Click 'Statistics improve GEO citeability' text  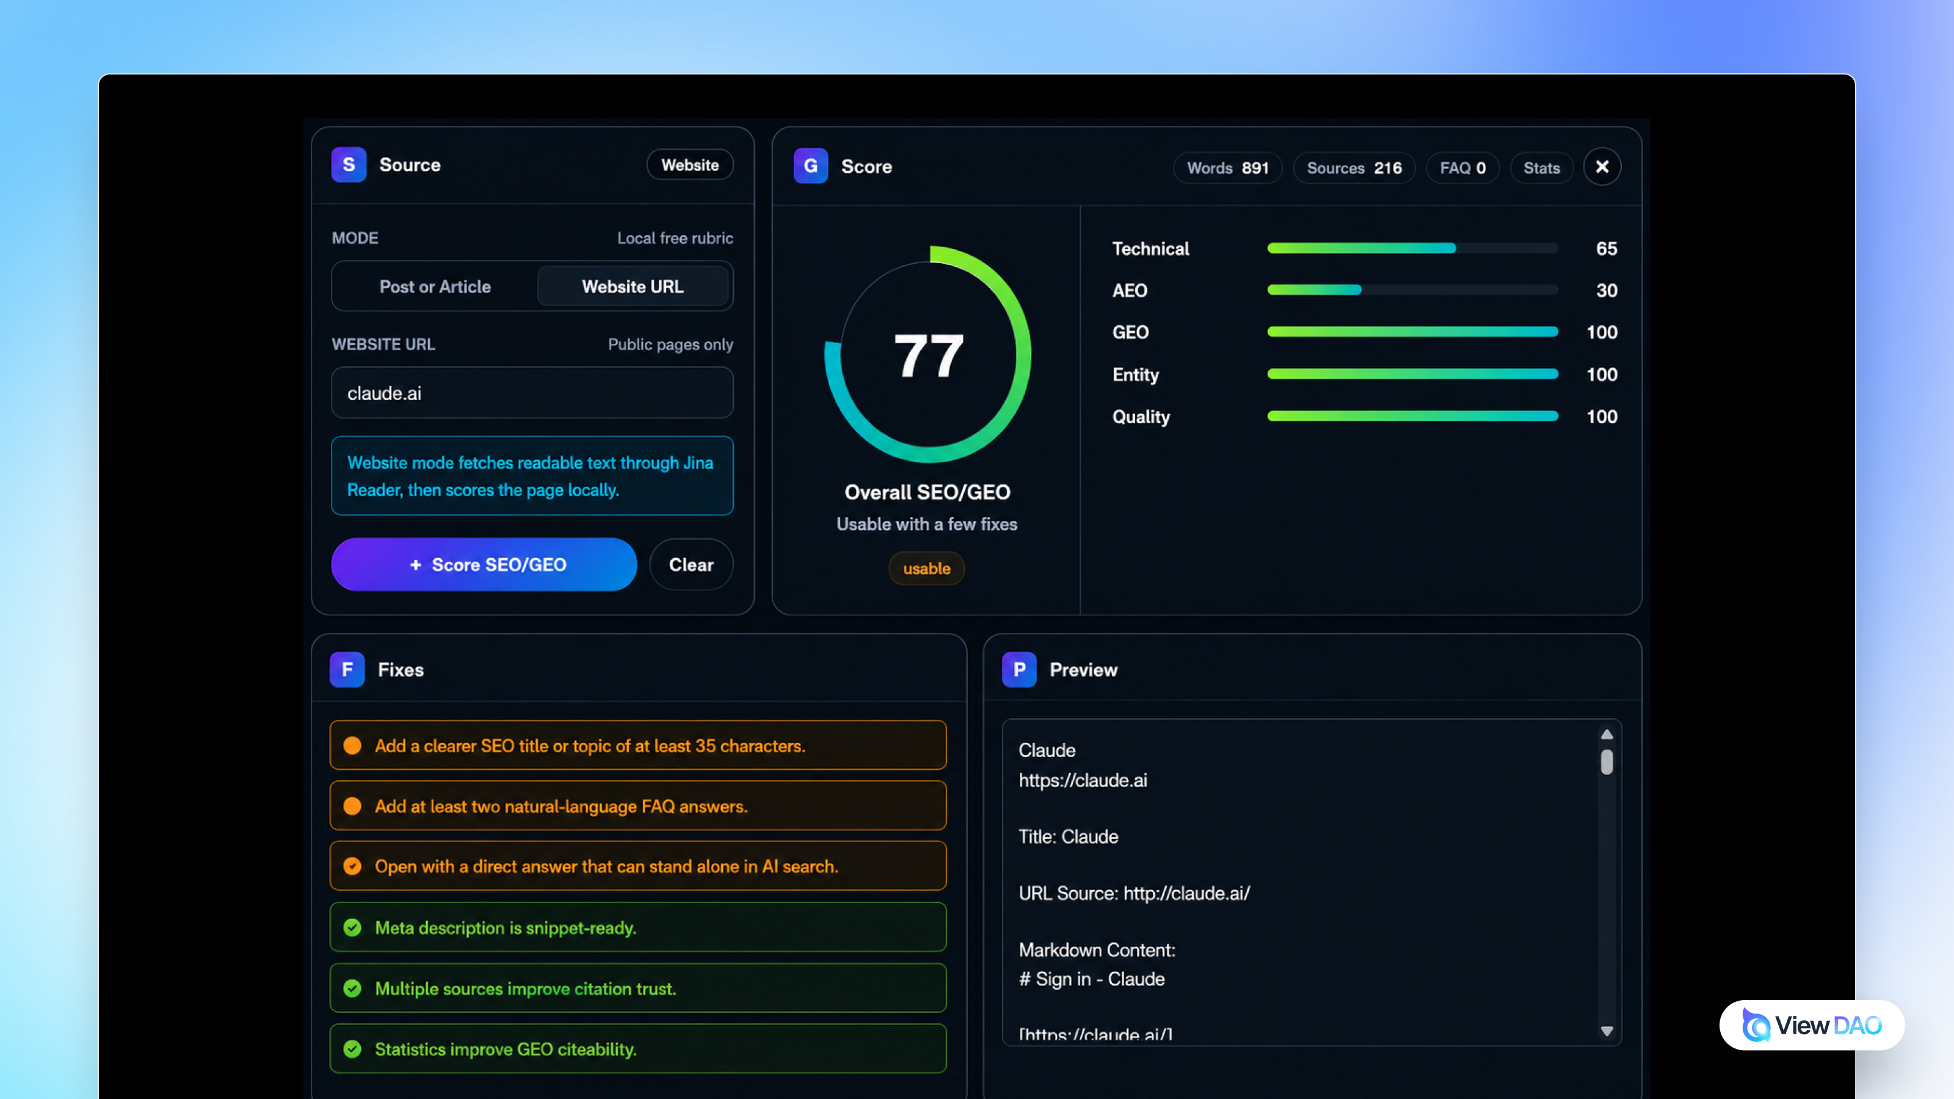[505, 1049]
